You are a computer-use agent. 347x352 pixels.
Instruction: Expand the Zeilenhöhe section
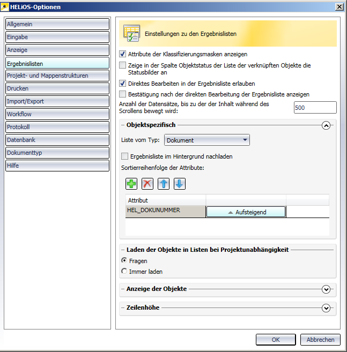pos(326,308)
